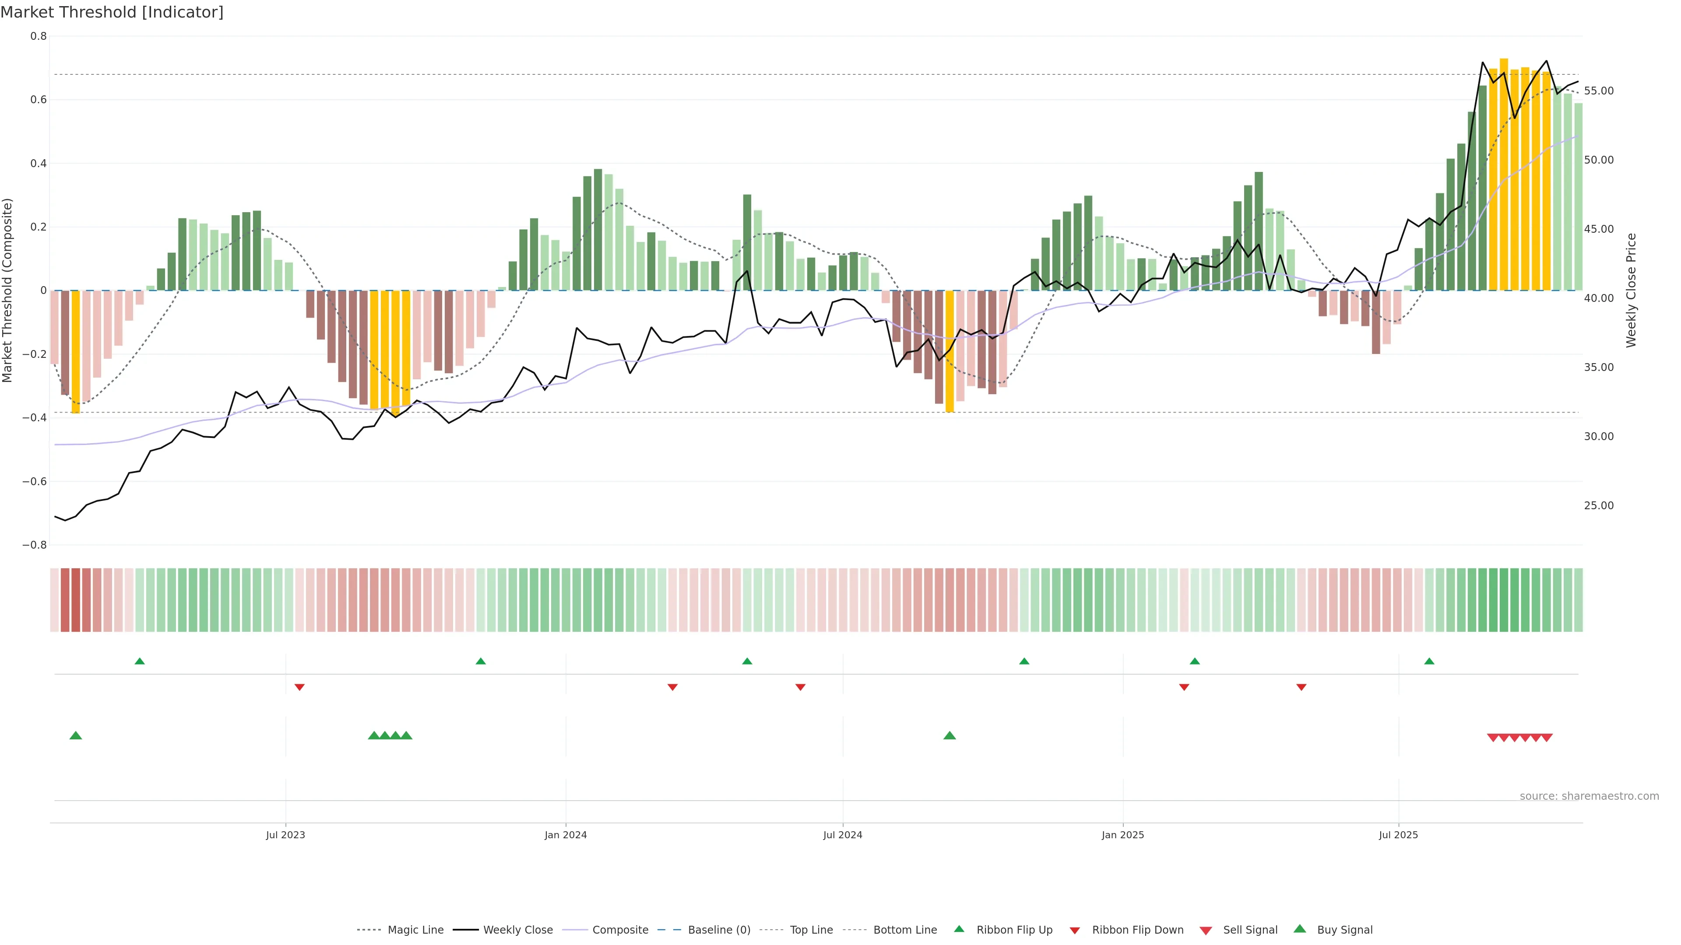Click the Market Threshold [Indicator] title
Screen dimensions: 1681x945
coord(112,12)
